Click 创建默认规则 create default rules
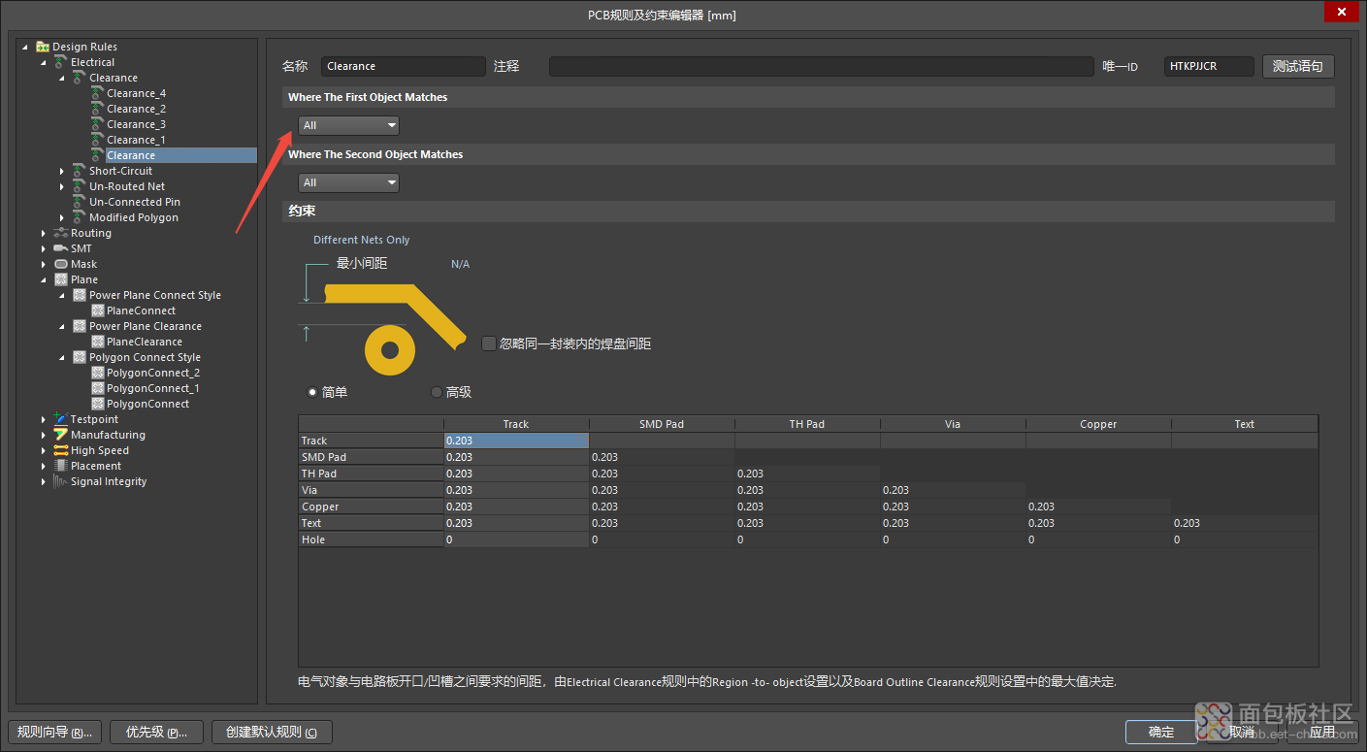Screen dimensions: 1367x752 272,732
